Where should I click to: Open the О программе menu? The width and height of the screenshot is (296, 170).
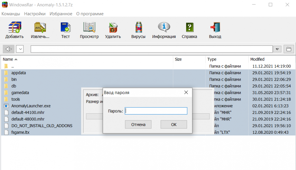(x=90, y=14)
